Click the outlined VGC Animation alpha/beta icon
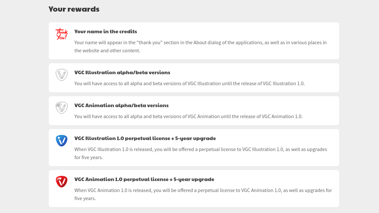Viewport: 379px width, 213px height. coord(62,107)
